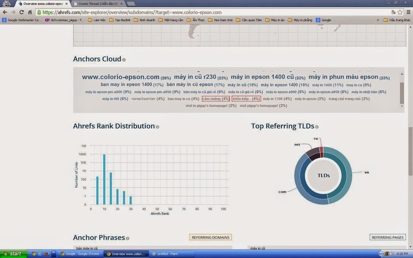The image size is (413, 258).
Task: Open the browser home page
Action: 30,12
